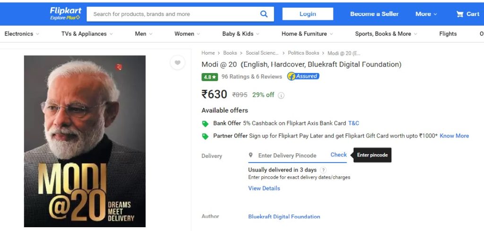Click the delivery help question icon
Viewport: 484px width, 231px height.
(323, 170)
